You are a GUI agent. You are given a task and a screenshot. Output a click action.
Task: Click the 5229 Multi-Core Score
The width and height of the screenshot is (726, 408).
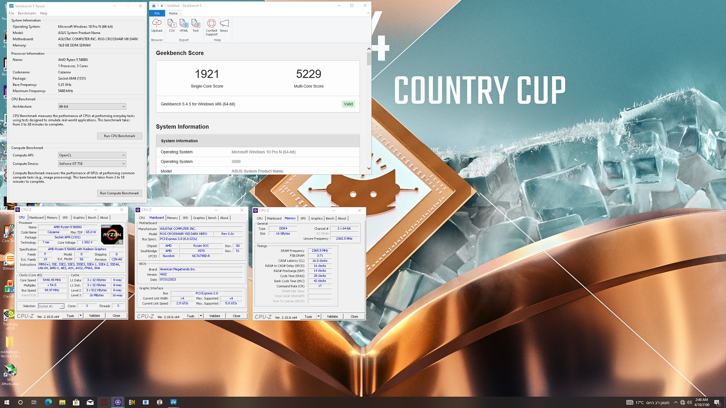(x=309, y=74)
